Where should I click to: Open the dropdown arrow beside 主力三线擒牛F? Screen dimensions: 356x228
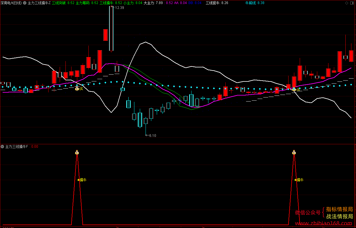[2, 147]
